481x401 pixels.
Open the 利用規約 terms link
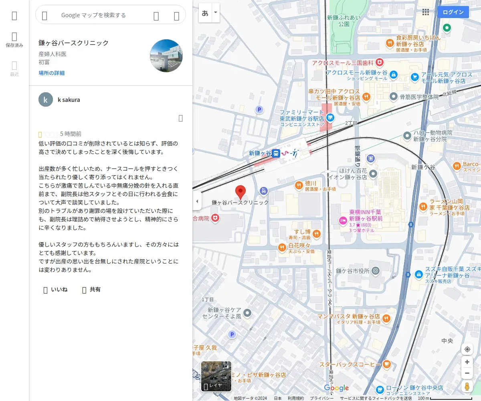click(296, 398)
